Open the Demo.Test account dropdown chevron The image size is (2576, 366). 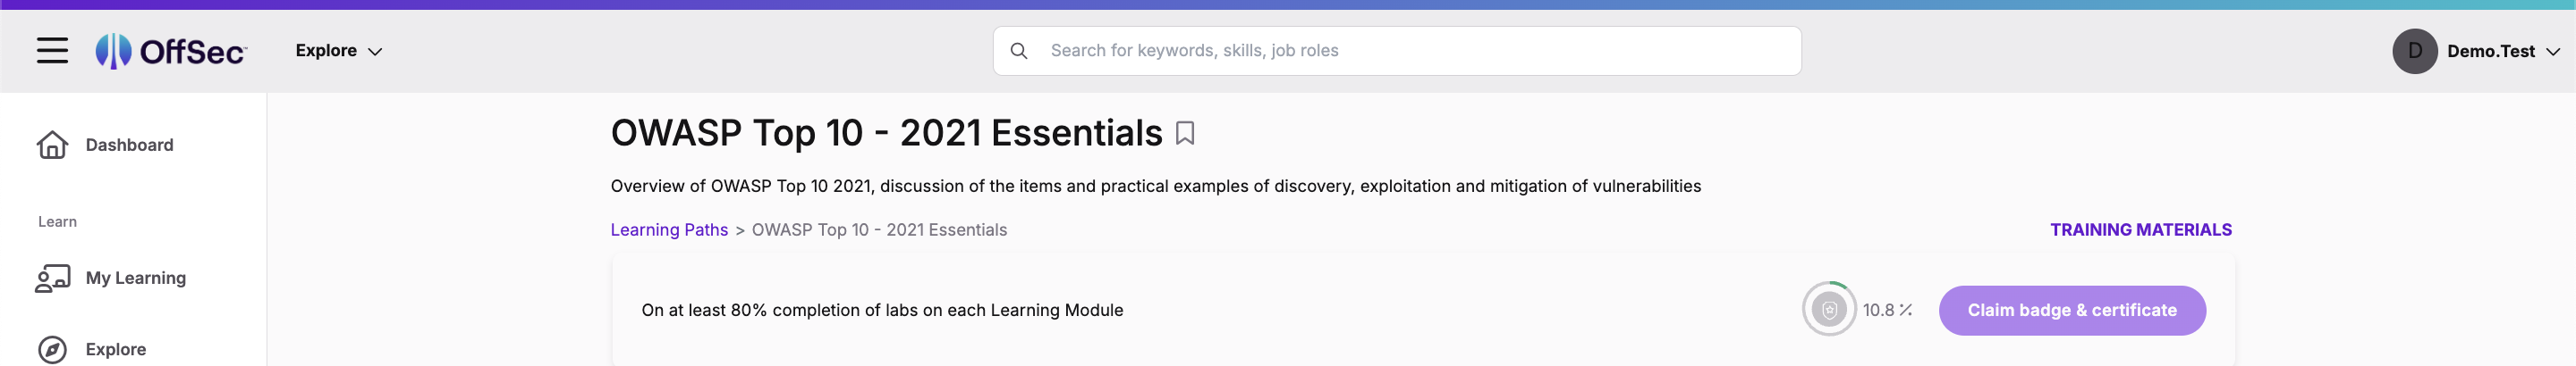pyautogui.click(x=2553, y=52)
